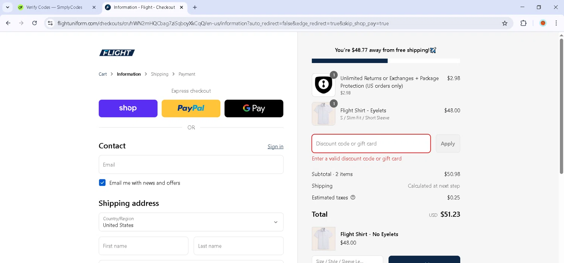Screen dimensions: 564x263
Task: Click the free shipping progress bar
Action: (386, 61)
